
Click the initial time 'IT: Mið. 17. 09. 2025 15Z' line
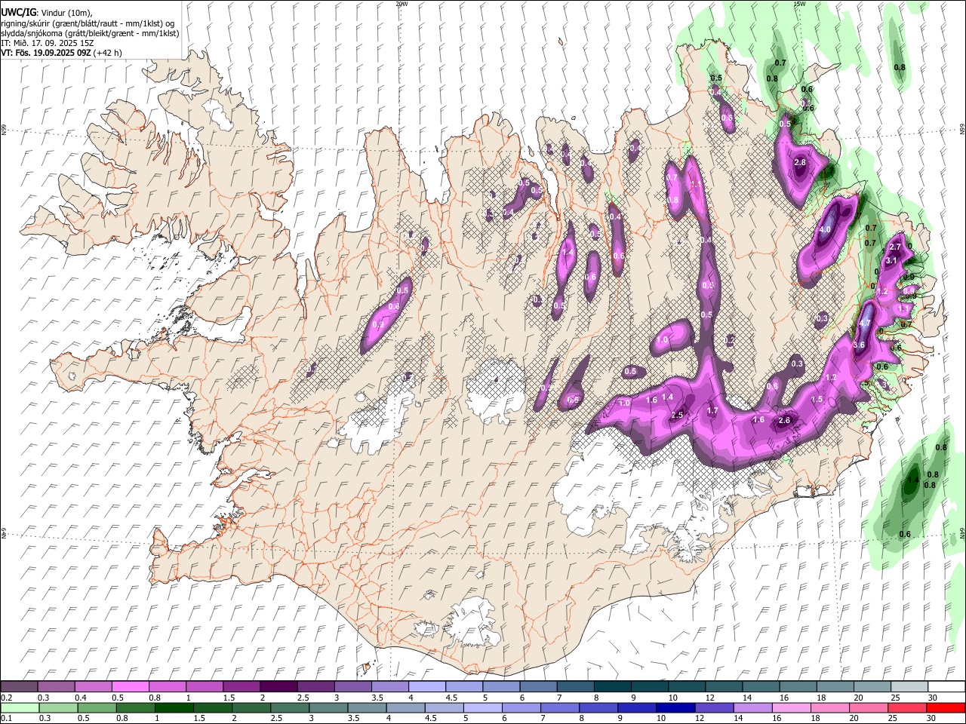(47, 43)
